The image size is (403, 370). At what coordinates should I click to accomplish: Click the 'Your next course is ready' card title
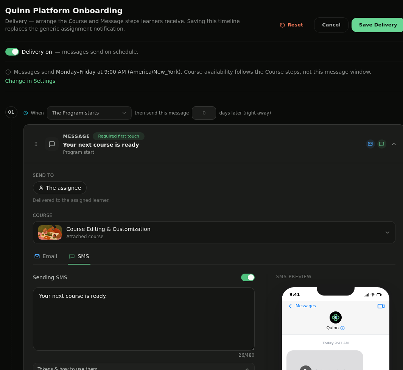click(101, 145)
